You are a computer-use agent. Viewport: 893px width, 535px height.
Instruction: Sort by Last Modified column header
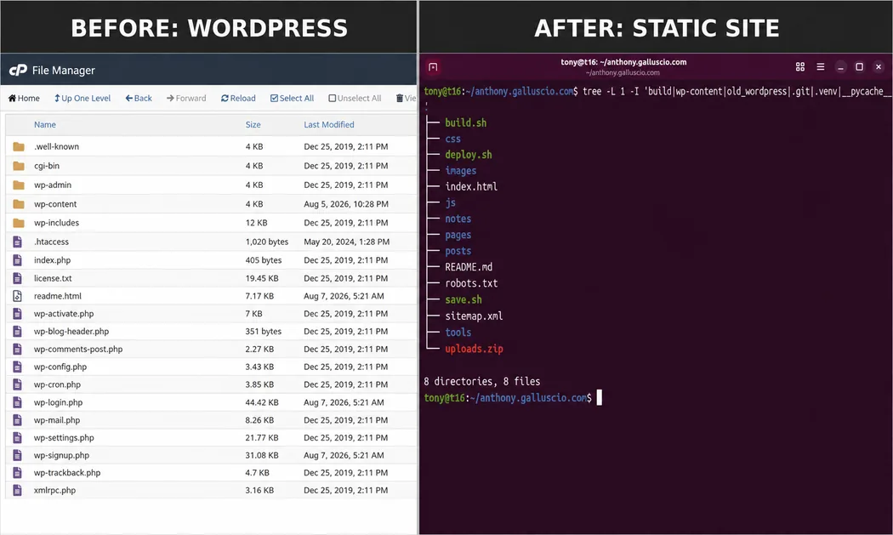(x=328, y=124)
